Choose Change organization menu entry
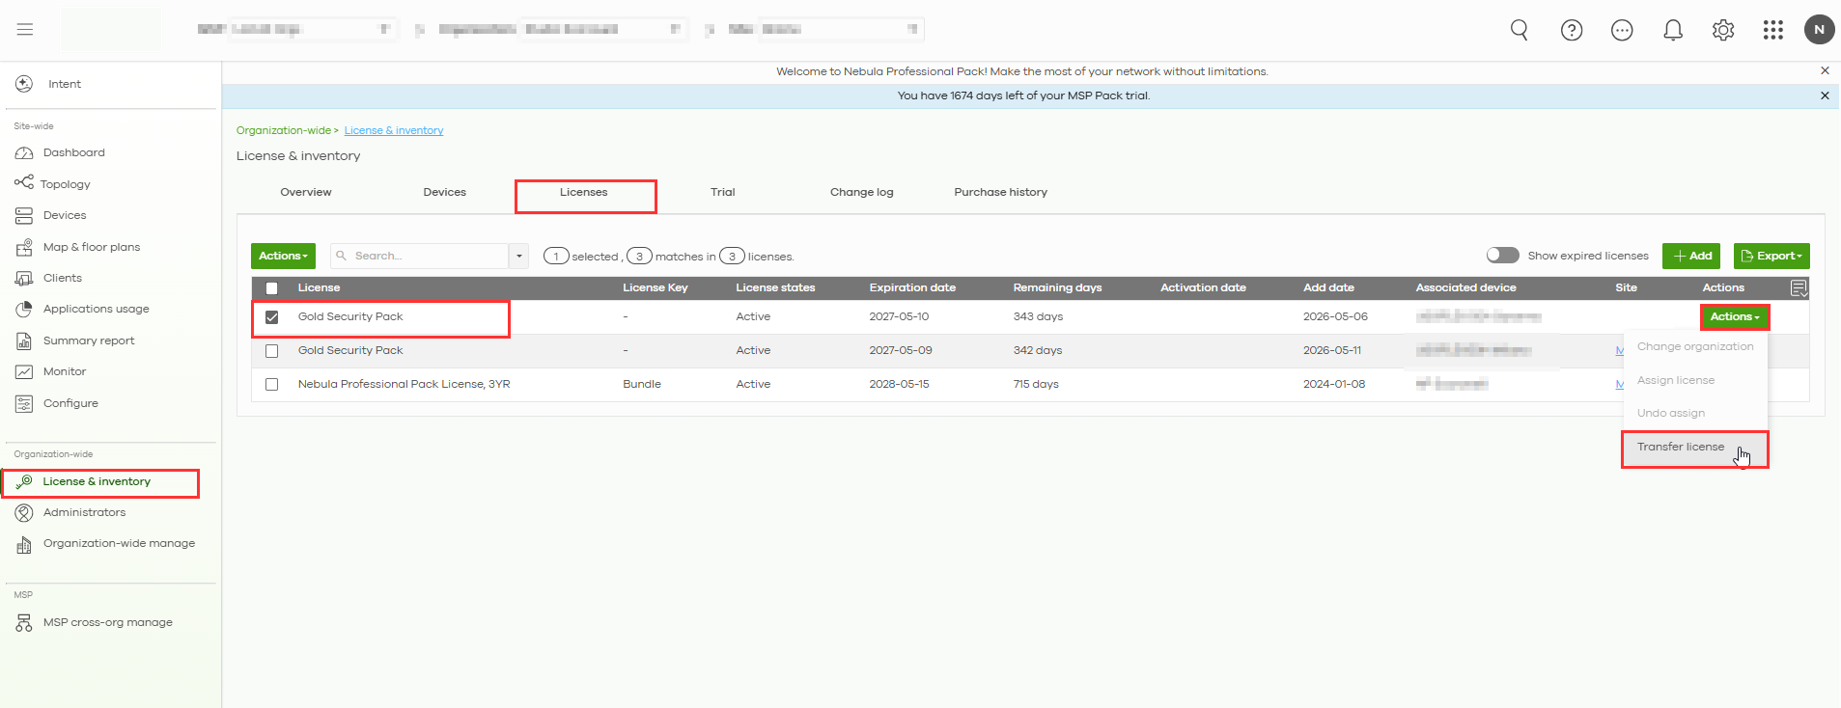 [x=1695, y=346]
